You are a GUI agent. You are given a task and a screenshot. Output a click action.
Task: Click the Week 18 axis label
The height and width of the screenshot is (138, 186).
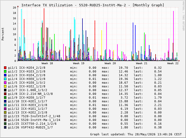(x=47, y=63)
